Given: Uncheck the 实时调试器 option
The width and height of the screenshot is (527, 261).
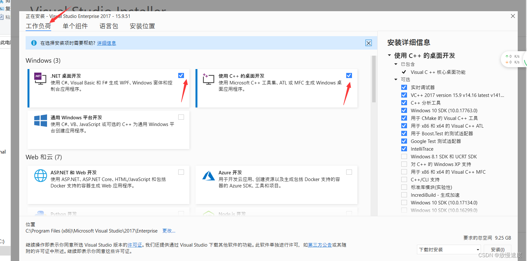Looking at the screenshot, I should [x=404, y=87].
